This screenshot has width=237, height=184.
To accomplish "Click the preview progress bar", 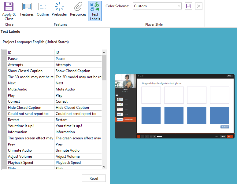I will 185,133.
